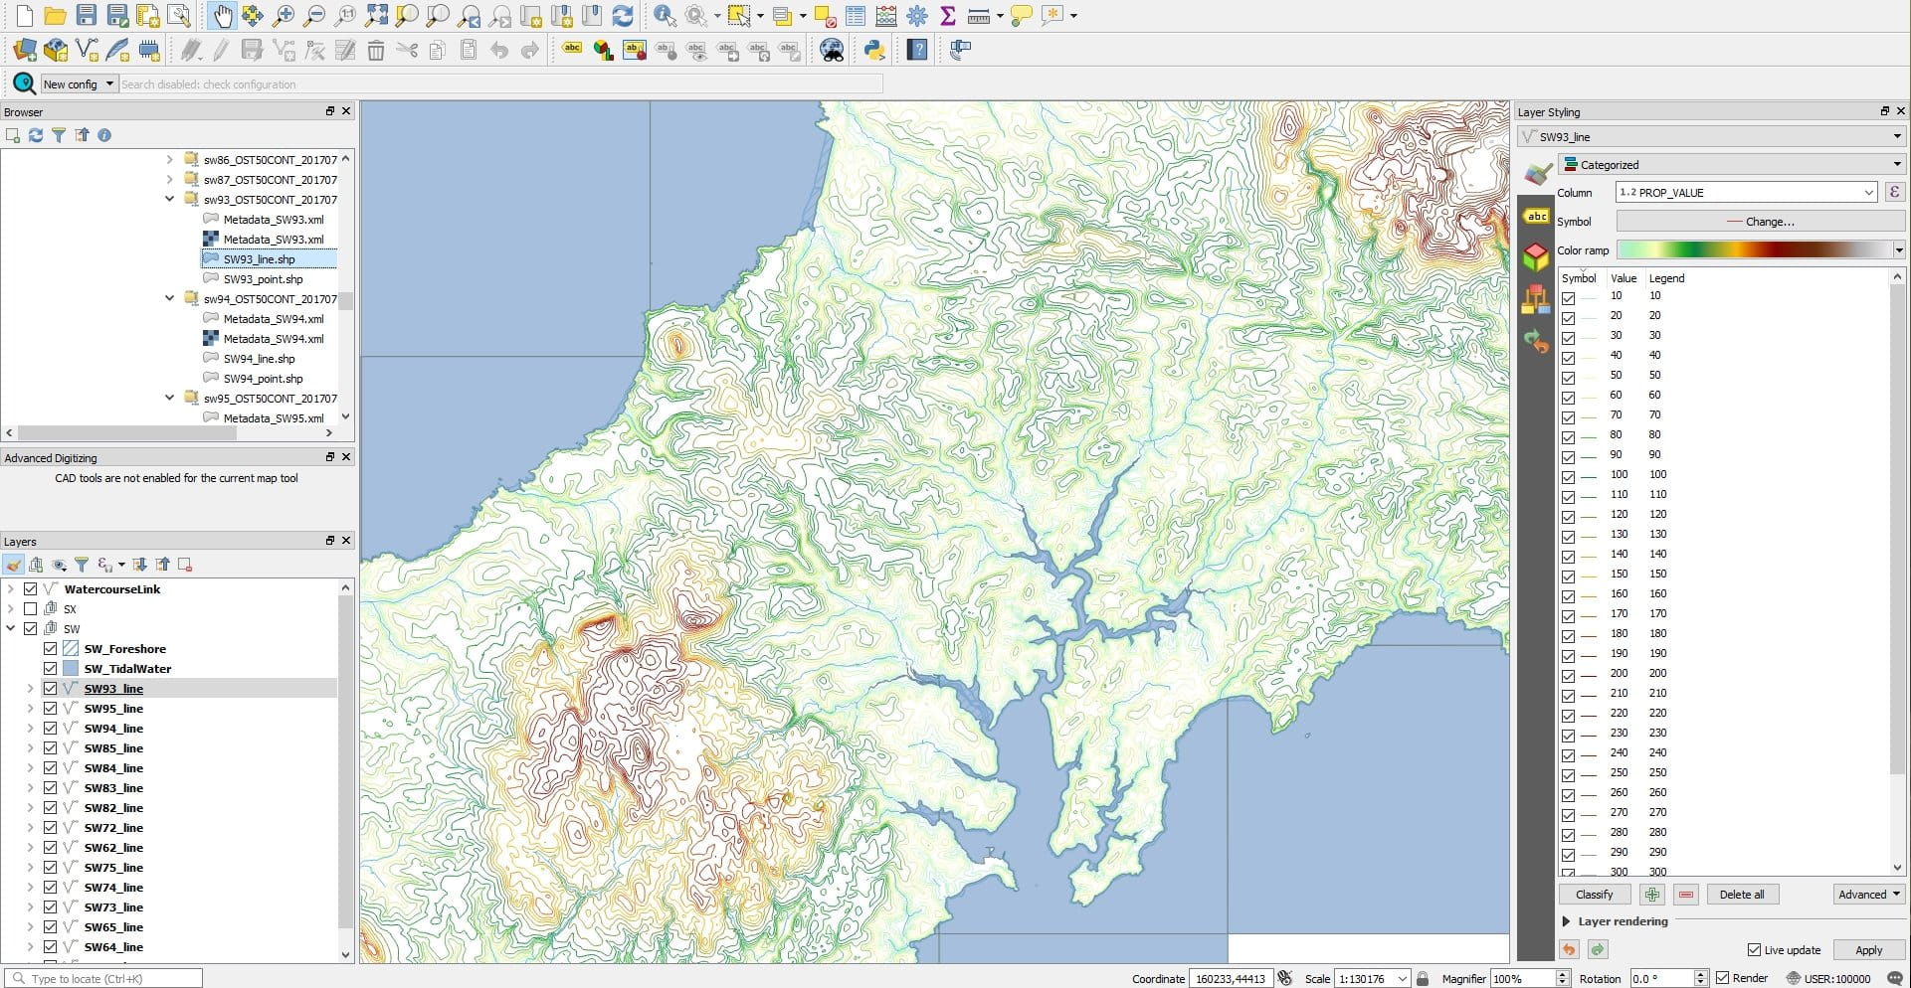This screenshot has height=988, width=1911.
Task: Click the Apply button
Action: [1868, 950]
